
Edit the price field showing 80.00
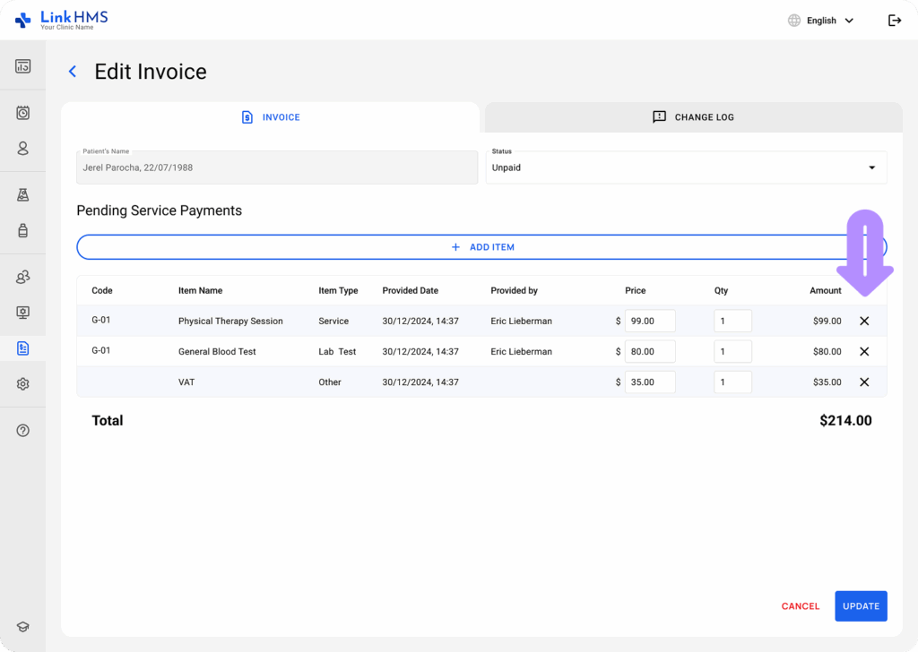[x=650, y=351]
